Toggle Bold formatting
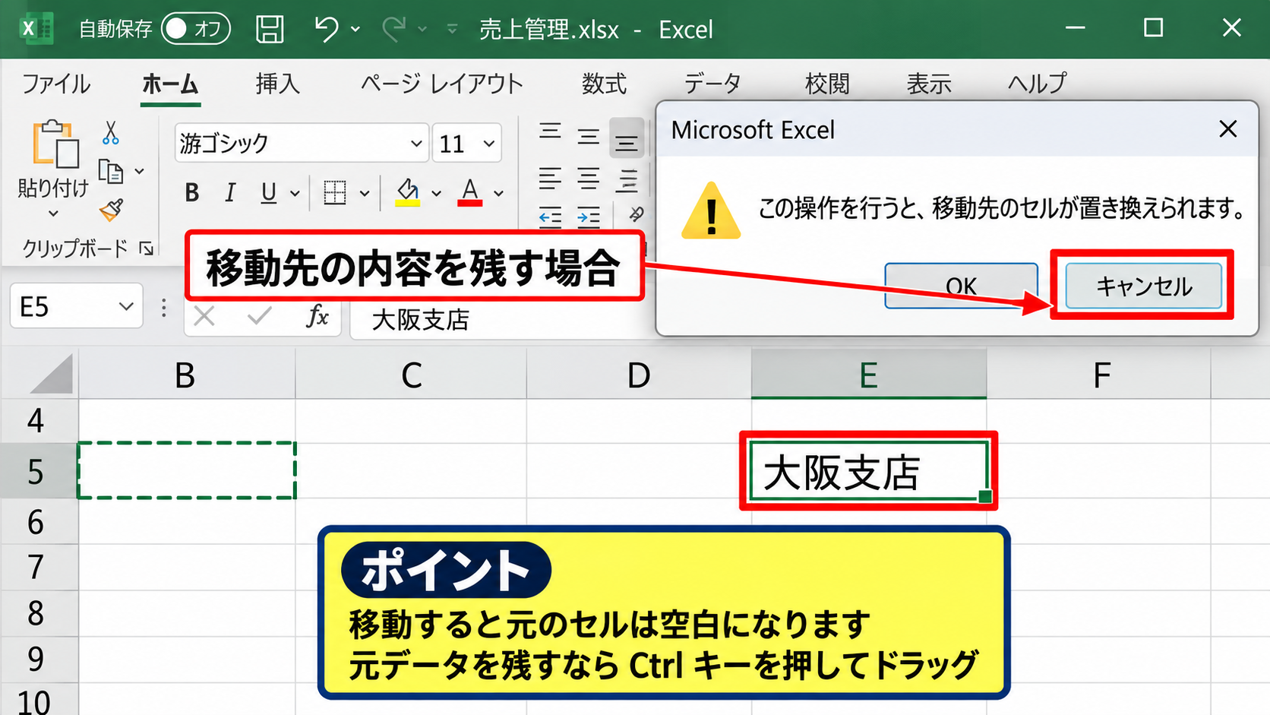 [x=192, y=193]
